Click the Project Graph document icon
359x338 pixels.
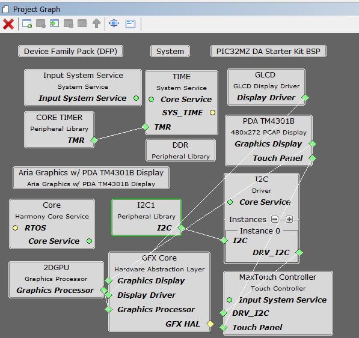[5, 10]
